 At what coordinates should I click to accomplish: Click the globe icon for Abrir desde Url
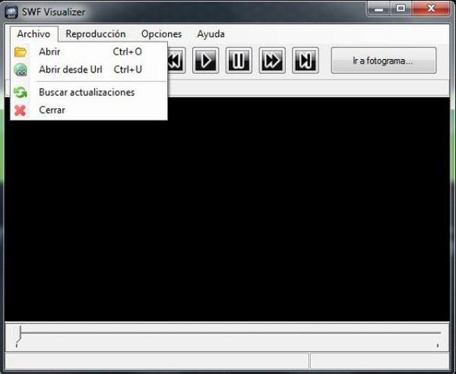[20, 69]
